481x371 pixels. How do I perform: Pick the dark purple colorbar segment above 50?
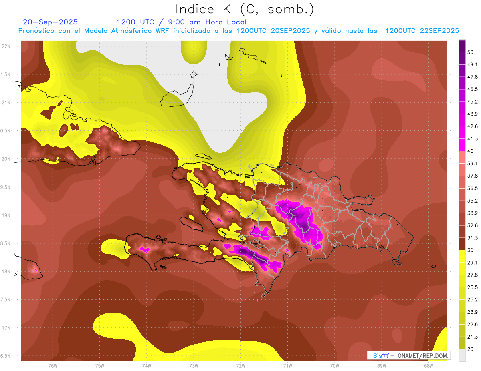pos(462,46)
